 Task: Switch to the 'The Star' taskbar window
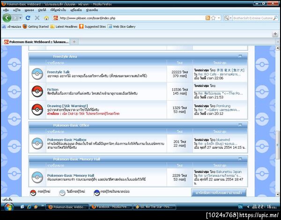[154, 207]
